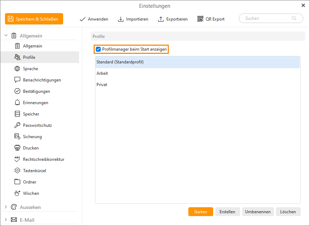Expand the E-Mail section
The width and height of the screenshot is (310, 226).
pos(6,220)
